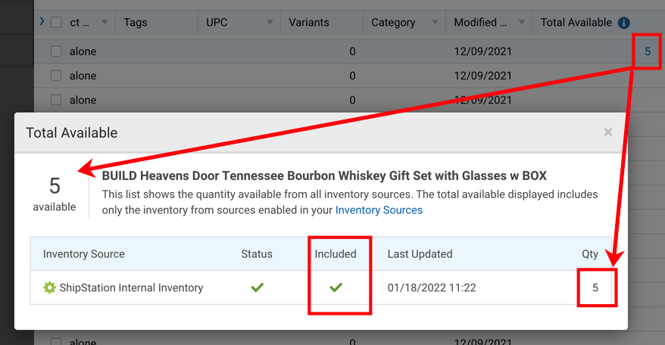Click the Qty value 5 in dialog
This screenshot has height=345, width=665.
point(595,287)
